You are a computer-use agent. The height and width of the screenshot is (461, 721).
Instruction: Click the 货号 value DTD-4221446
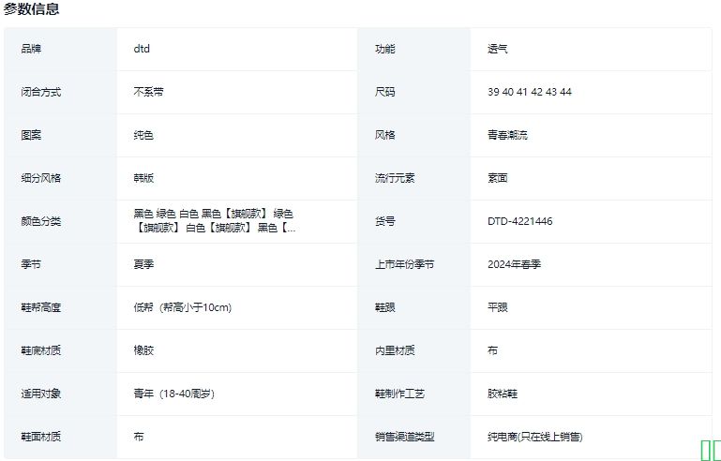(519, 222)
